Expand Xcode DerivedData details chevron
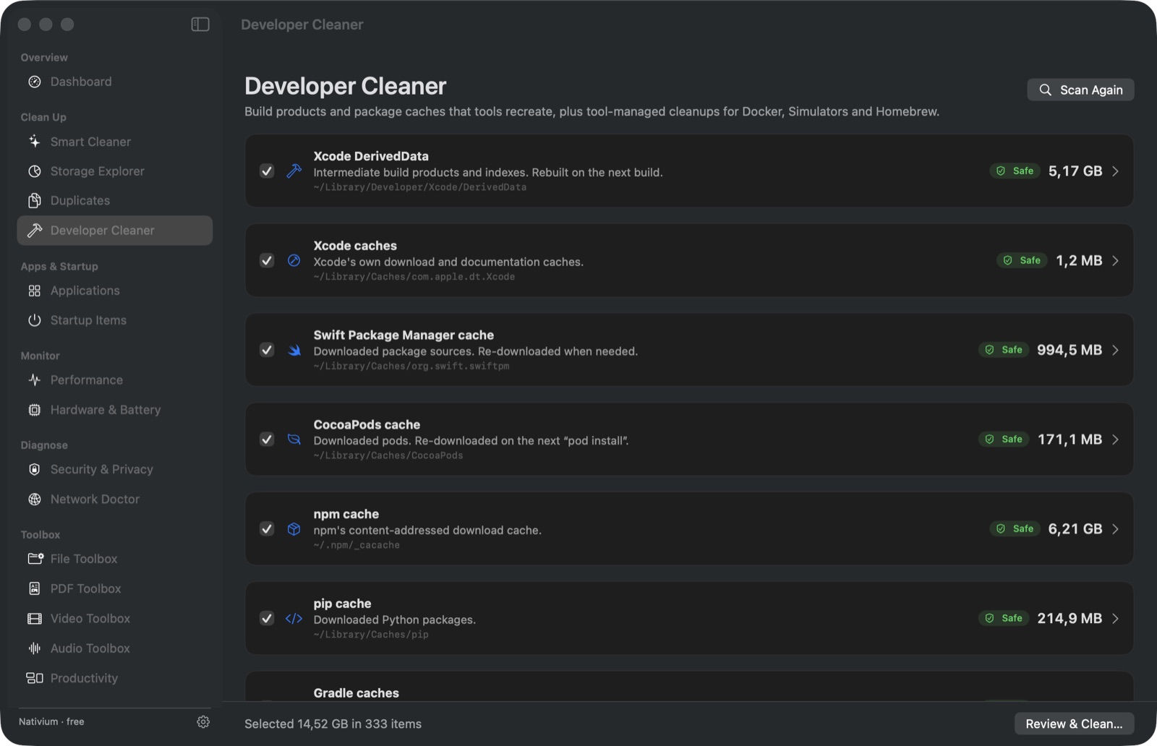 (x=1116, y=171)
